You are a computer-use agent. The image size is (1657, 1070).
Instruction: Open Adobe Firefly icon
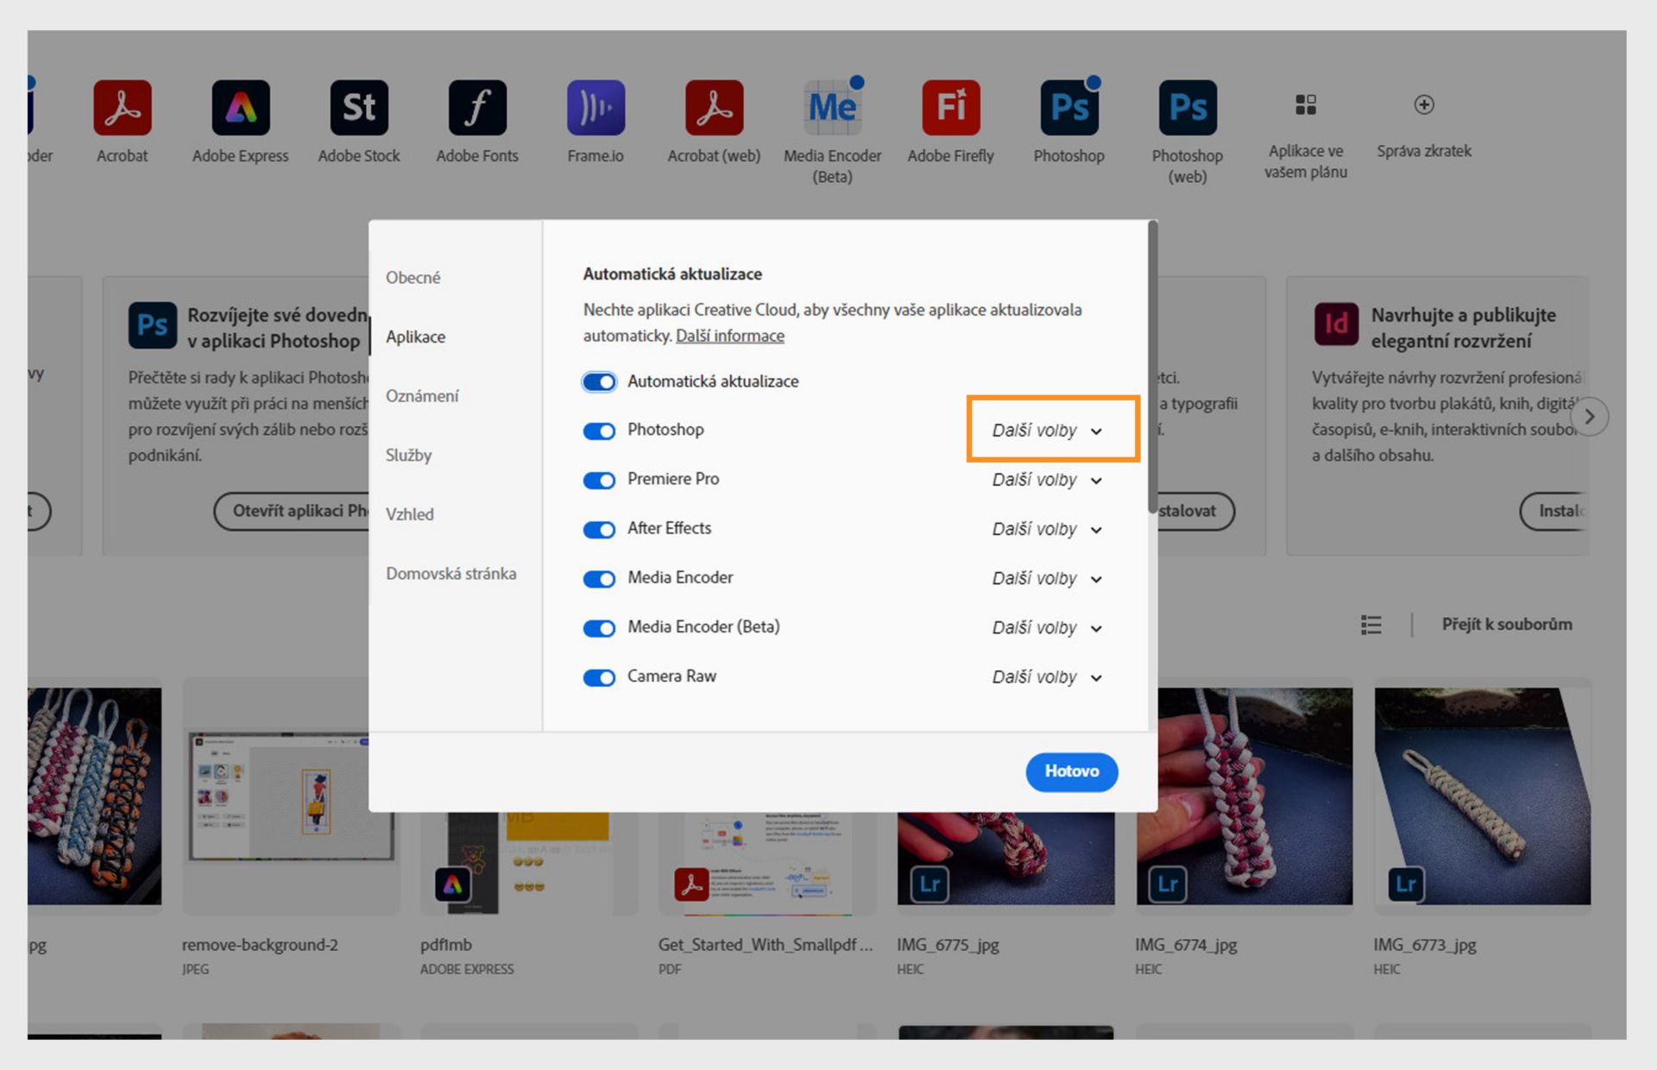click(x=950, y=108)
